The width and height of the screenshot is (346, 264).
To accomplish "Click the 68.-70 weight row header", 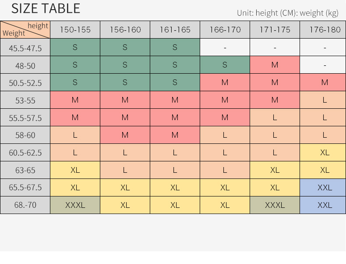I will point(25,205).
